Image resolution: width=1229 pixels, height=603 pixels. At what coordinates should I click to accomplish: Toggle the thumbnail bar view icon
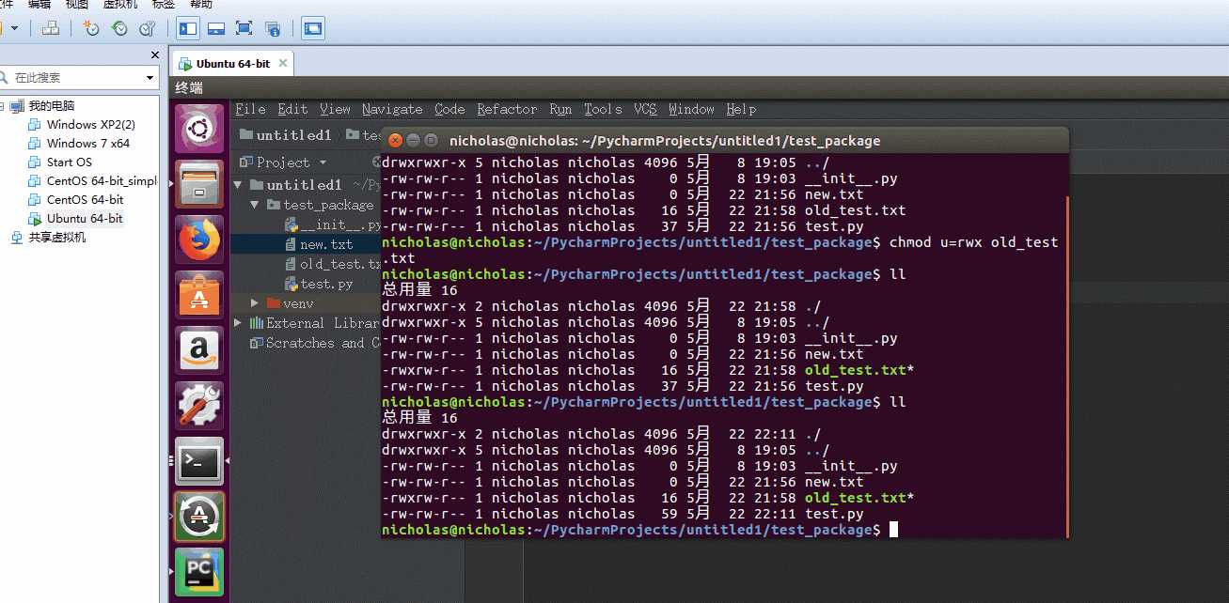[x=216, y=28]
